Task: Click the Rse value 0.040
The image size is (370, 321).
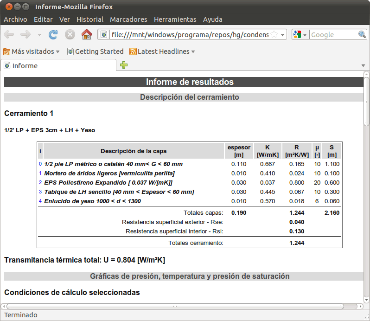Action: pos(297,222)
